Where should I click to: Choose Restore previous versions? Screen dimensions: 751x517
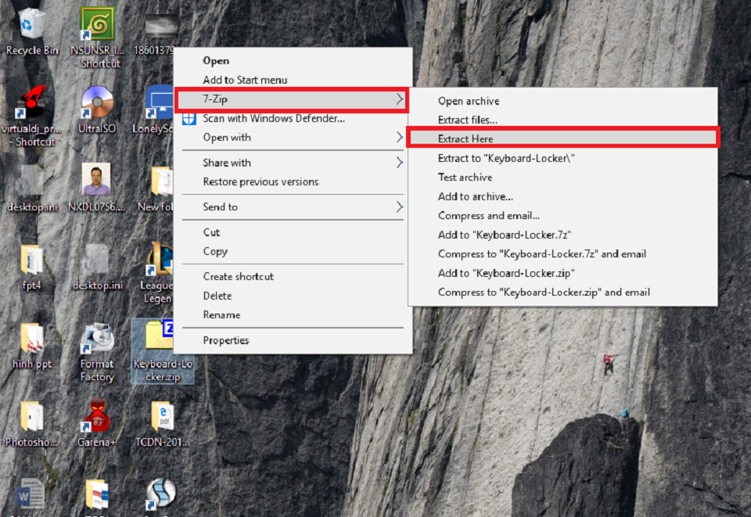click(x=293, y=182)
